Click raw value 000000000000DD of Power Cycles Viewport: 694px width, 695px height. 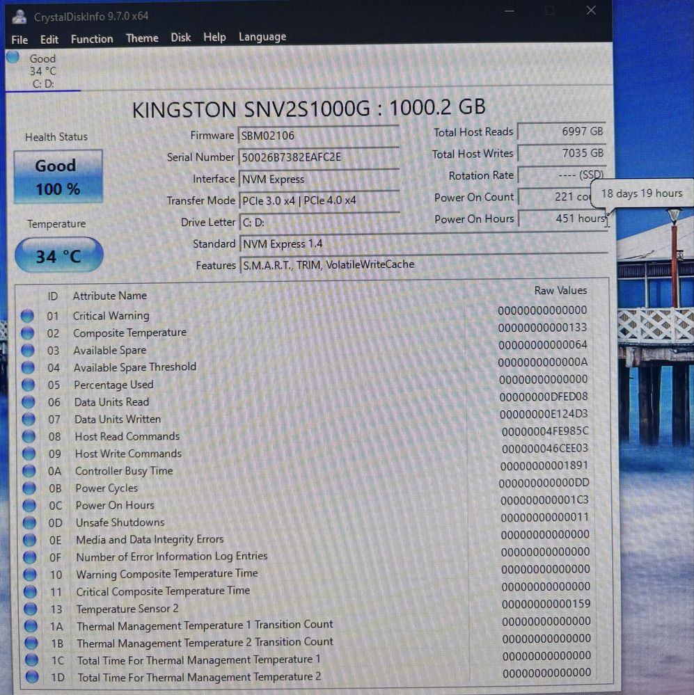point(544,483)
